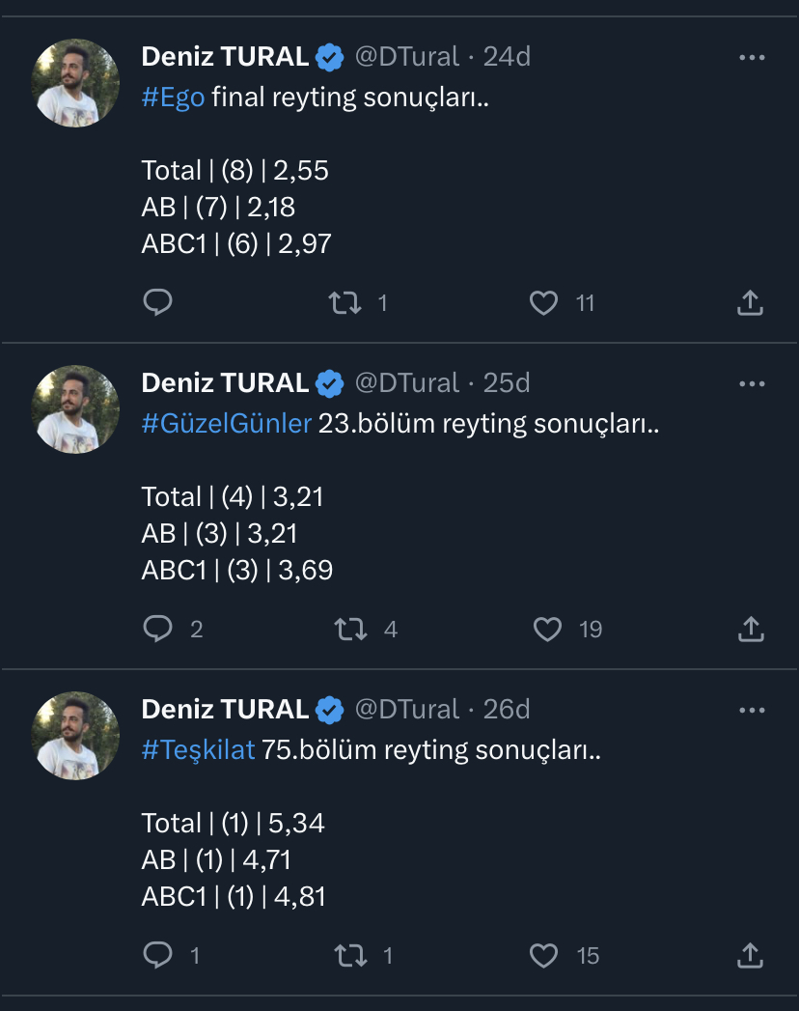The width and height of the screenshot is (799, 1011).
Task: Retweet the #Teşkilat ratings tweet
Action: (x=347, y=956)
